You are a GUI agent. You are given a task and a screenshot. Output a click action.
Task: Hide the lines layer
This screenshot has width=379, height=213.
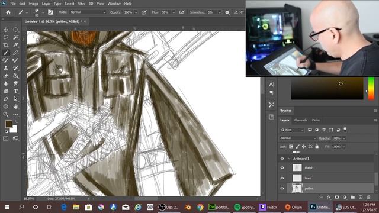coord(282,178)
